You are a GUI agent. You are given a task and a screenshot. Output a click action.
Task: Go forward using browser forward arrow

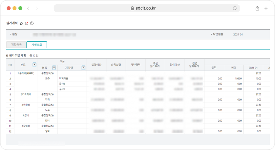coord(37,8)
